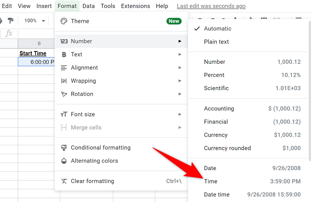Click the Alternating colors droplet icon
Screen dimensions: 311x202
point(64,161)
